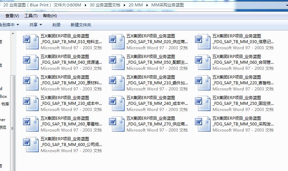Image resolution: width=288 pixels, height=171 pixels.
Task: Select the MM_240 成本中 Word file icon
Action: [117, 104]
